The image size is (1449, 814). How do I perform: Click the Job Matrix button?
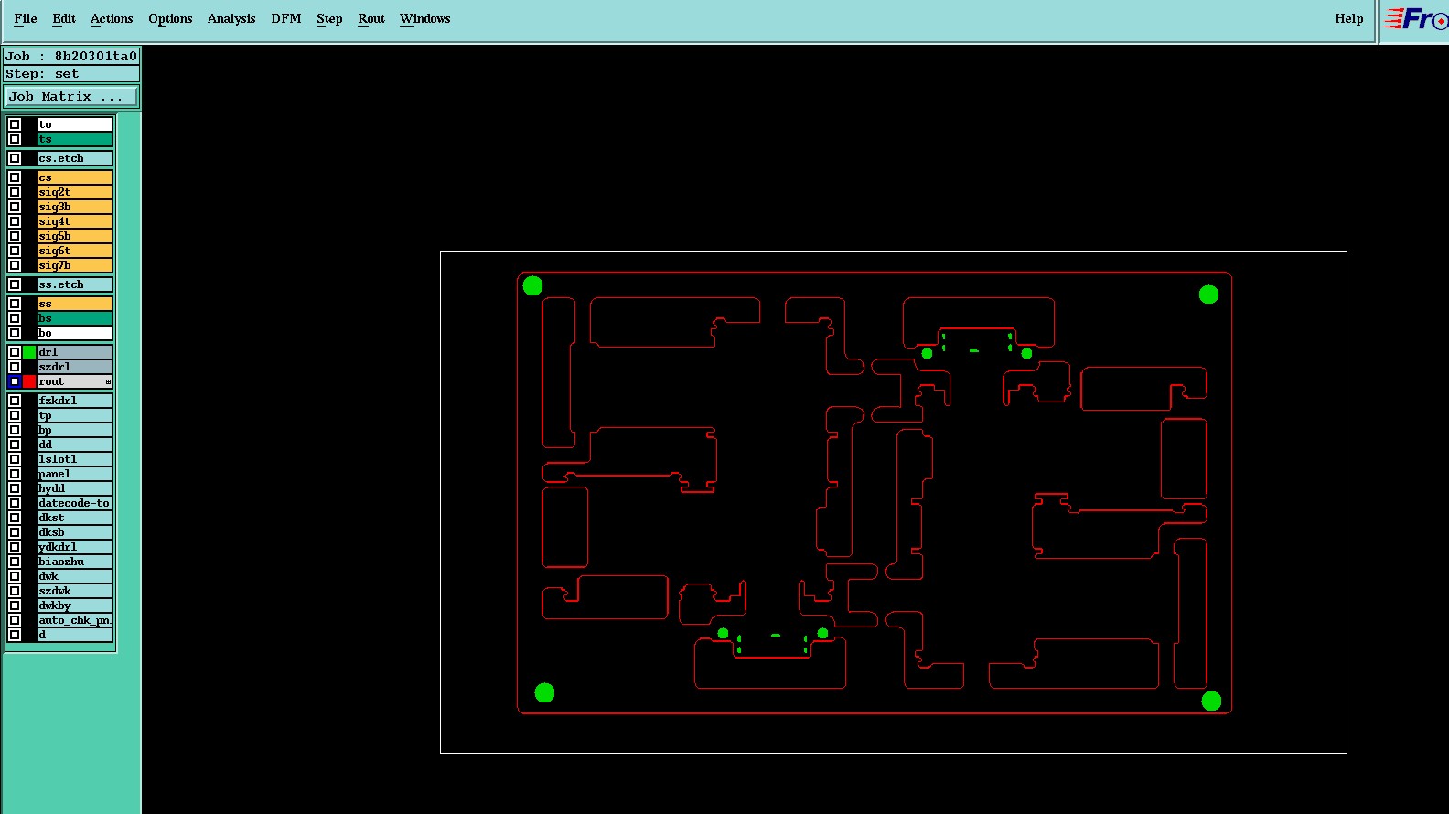click(71, 96)
